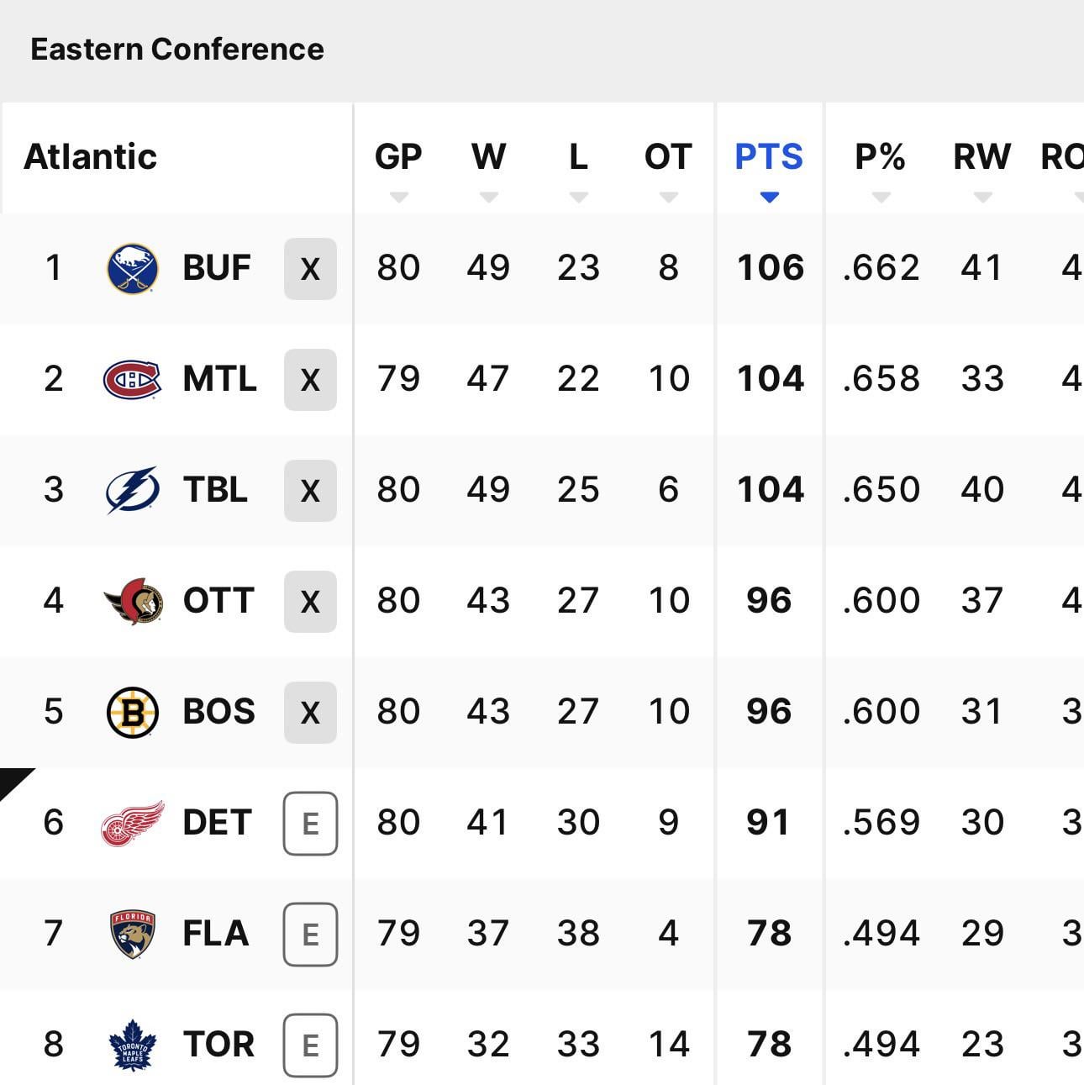Click the Buffalo Sabres team logo
Image resolution: width=1084 pixels, height=1085 pixels.
point(133,269)
